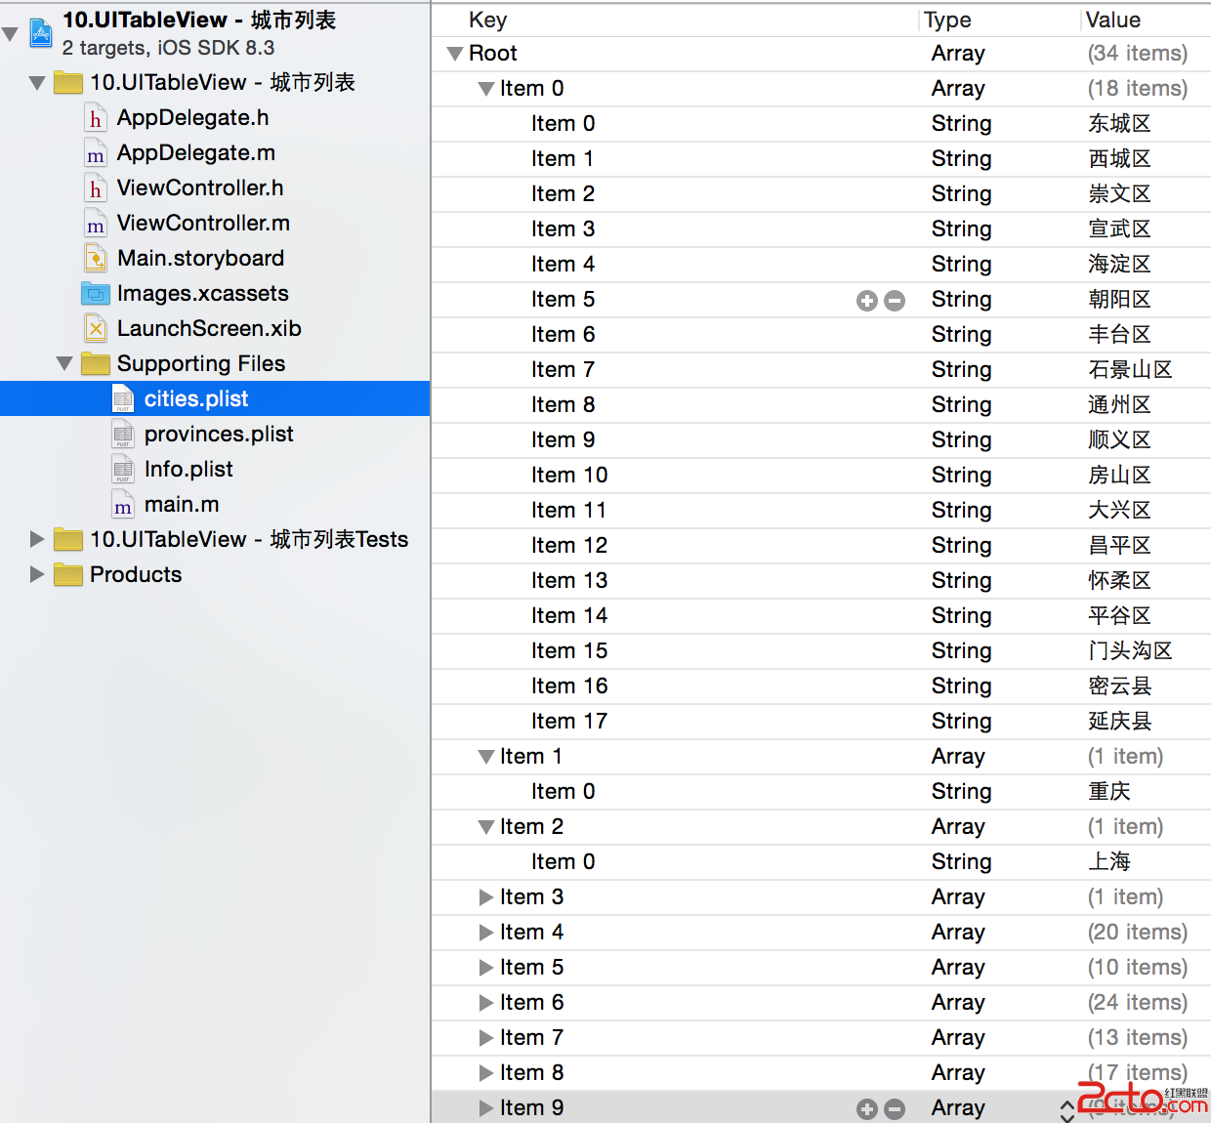Click the Array type of the Item 7 row

(958, 1038)
